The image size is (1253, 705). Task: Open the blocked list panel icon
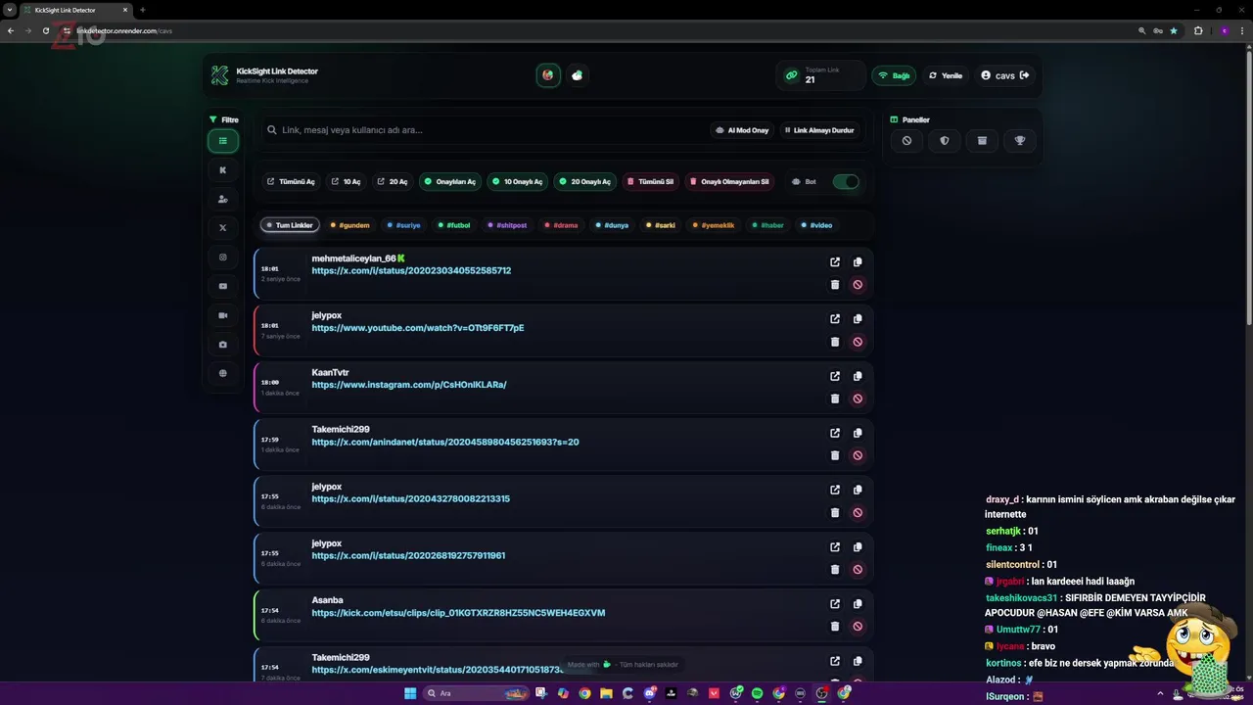tap(906, 141)
